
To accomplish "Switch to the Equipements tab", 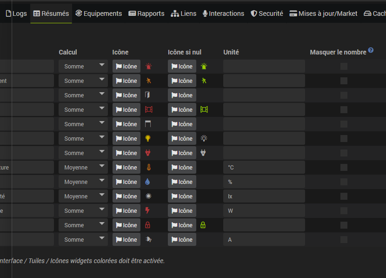I will pos(99,14).
